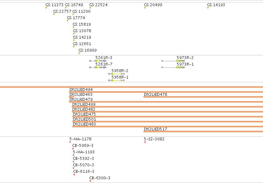
Task: Click the CB-5392-3 label
Action: pos(83,159)
